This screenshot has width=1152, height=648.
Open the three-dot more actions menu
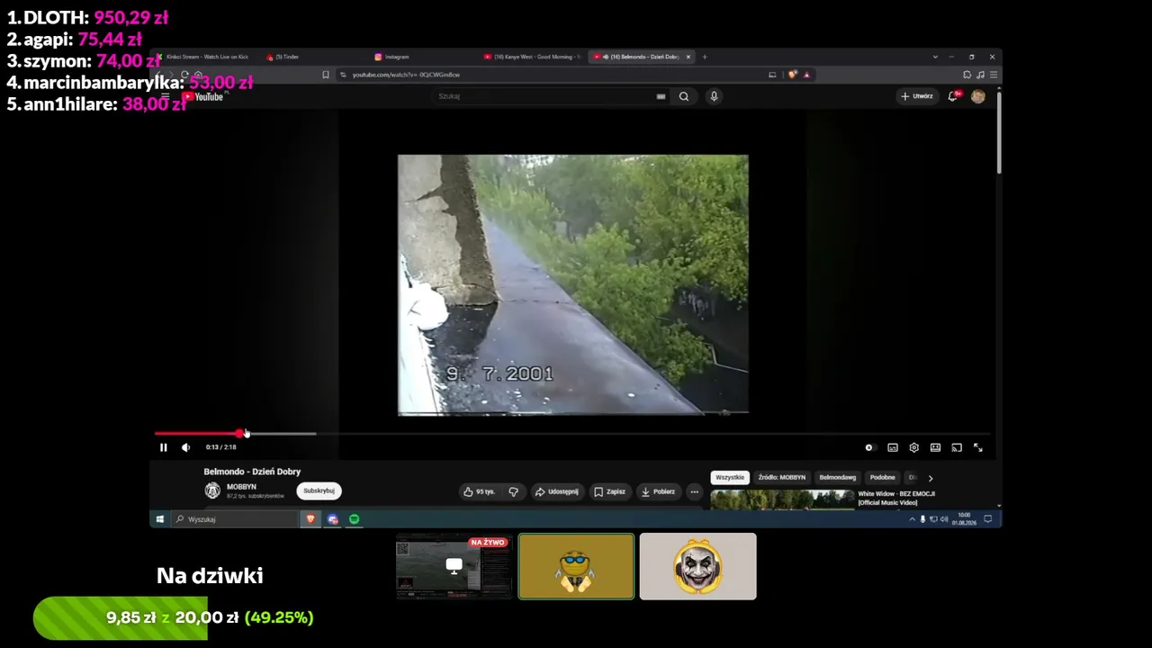[x=694, y=491]
